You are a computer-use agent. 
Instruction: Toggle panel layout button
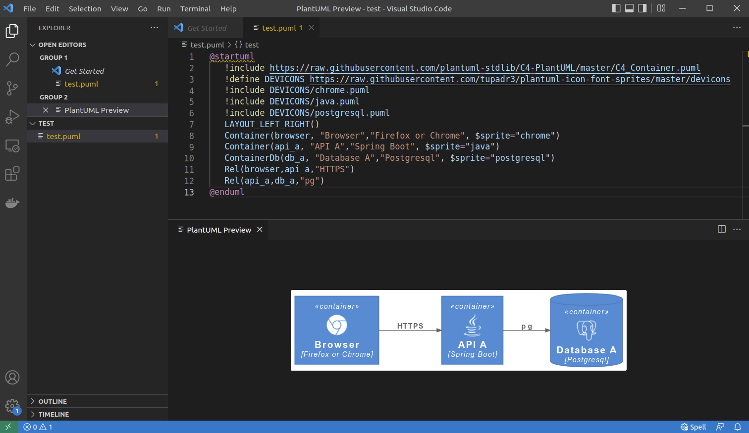tap(629, 8)
